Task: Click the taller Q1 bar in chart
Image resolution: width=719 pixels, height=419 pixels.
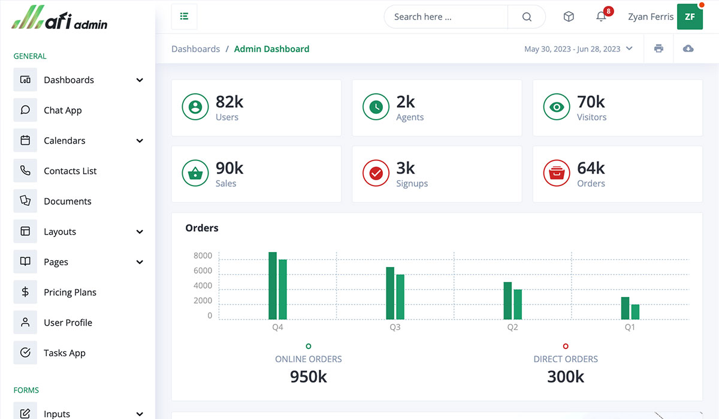Action: 625,308
